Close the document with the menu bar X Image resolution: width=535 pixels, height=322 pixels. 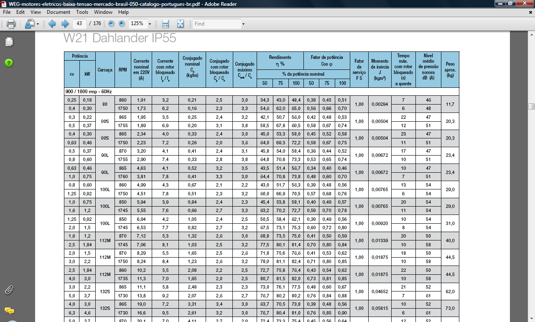pos(531,13)
